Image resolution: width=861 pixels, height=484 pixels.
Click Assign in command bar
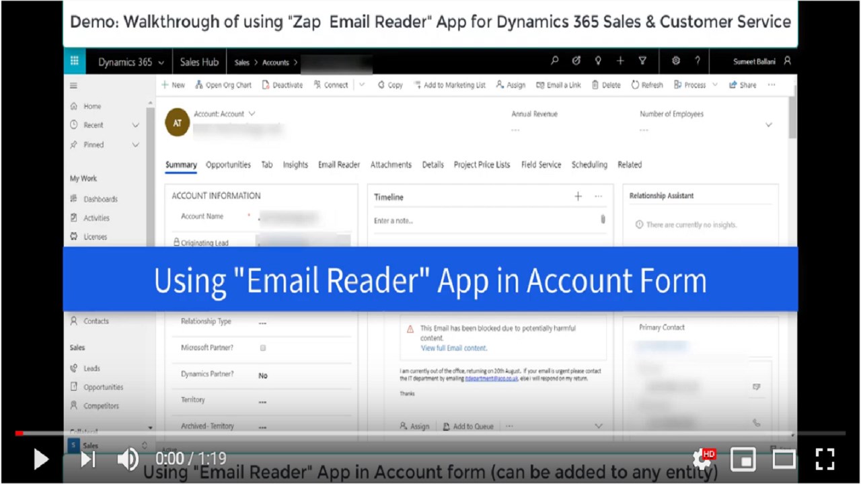click(x=511, y=85)
